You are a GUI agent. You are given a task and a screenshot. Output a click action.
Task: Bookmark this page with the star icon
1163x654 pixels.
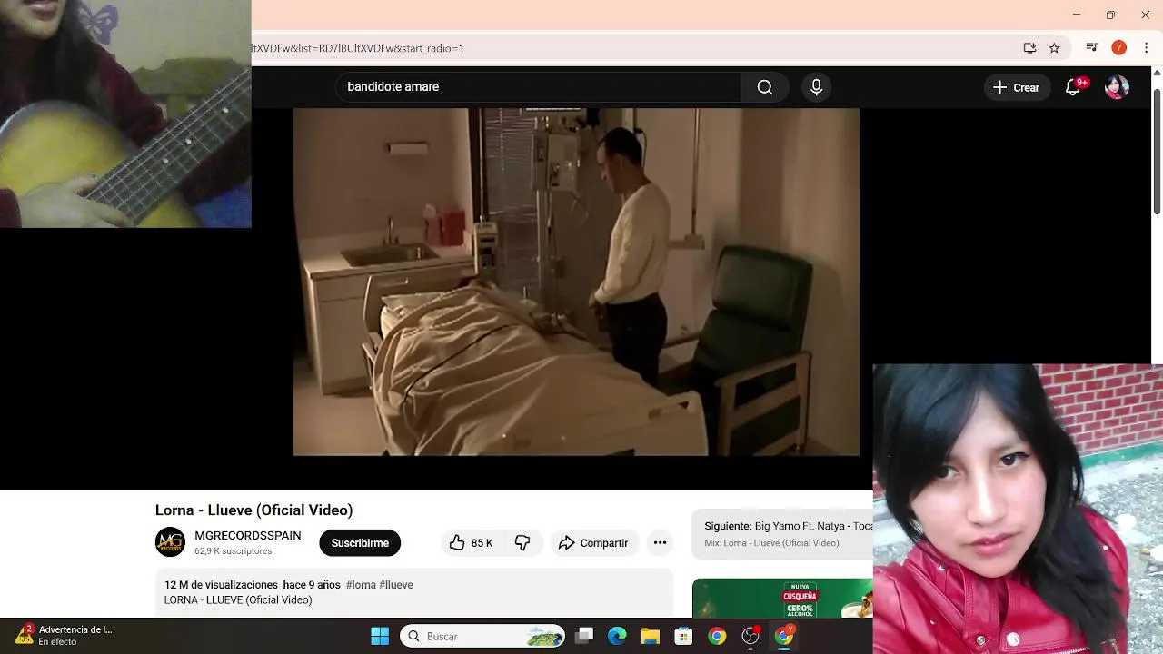[1054, 48]
